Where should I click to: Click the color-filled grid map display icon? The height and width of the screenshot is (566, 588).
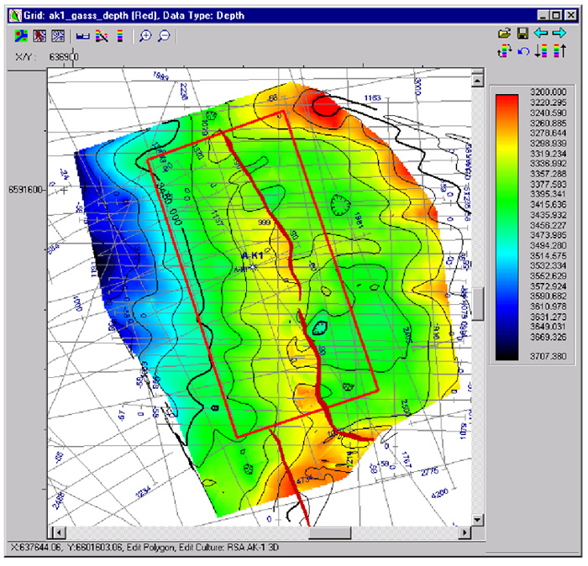(21, 36)
